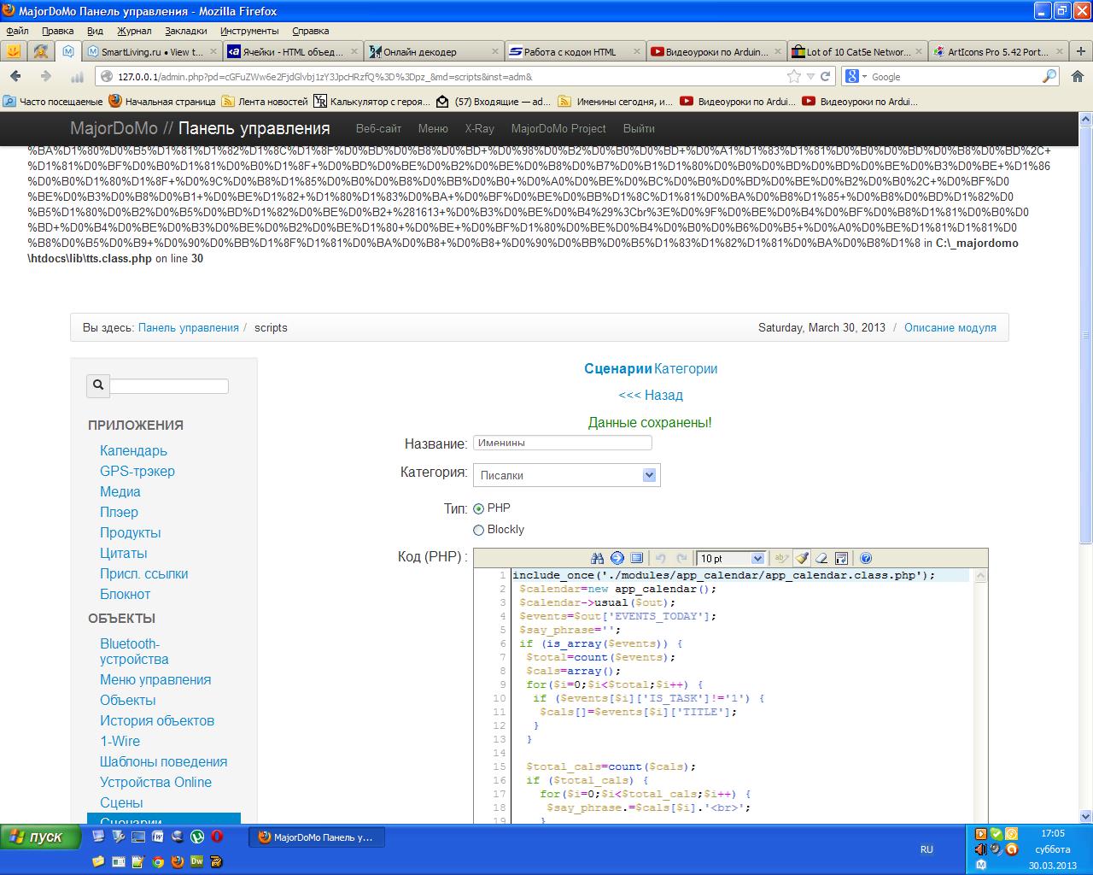Select the PHP radio button
The width and height of the screenshot is (1093, 875).
point(478,508)
